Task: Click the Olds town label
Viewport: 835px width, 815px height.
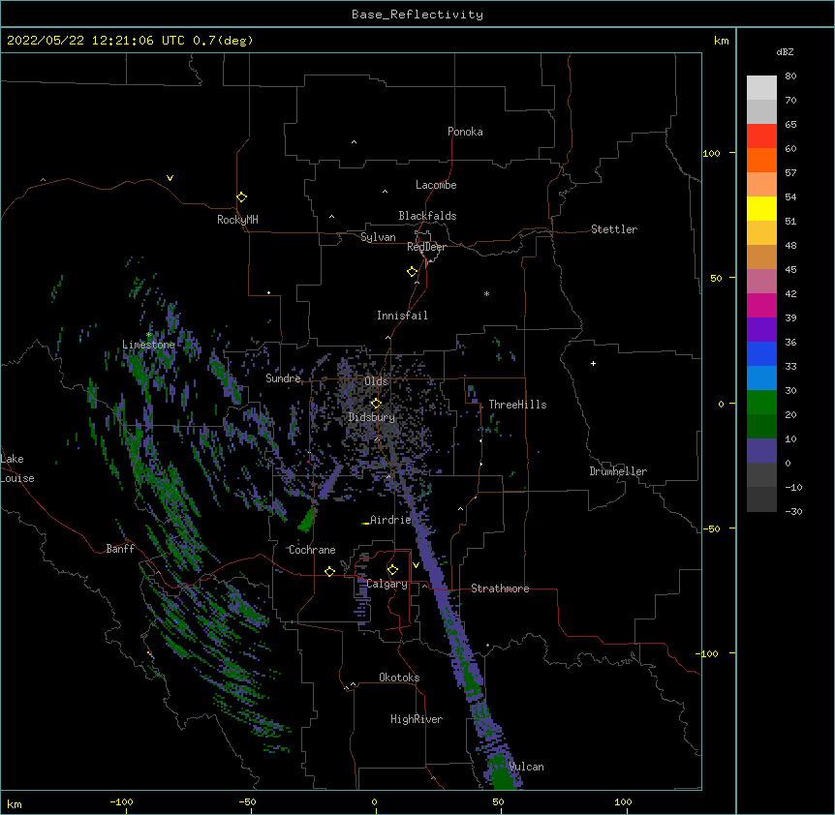Action: 376,381
